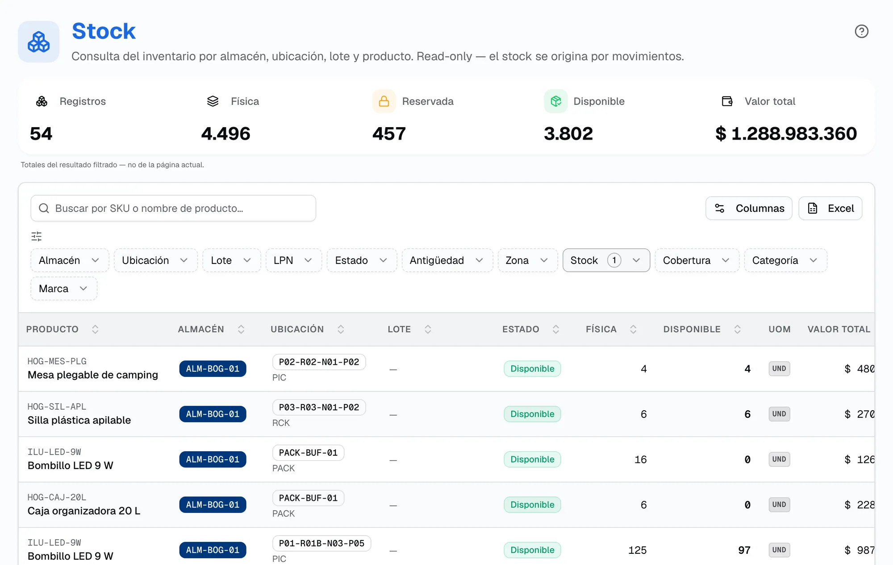Click ALM-BOG-01 badge in Mesa plegable row
This screenshot has height=565, width=893.
(213, 369)
